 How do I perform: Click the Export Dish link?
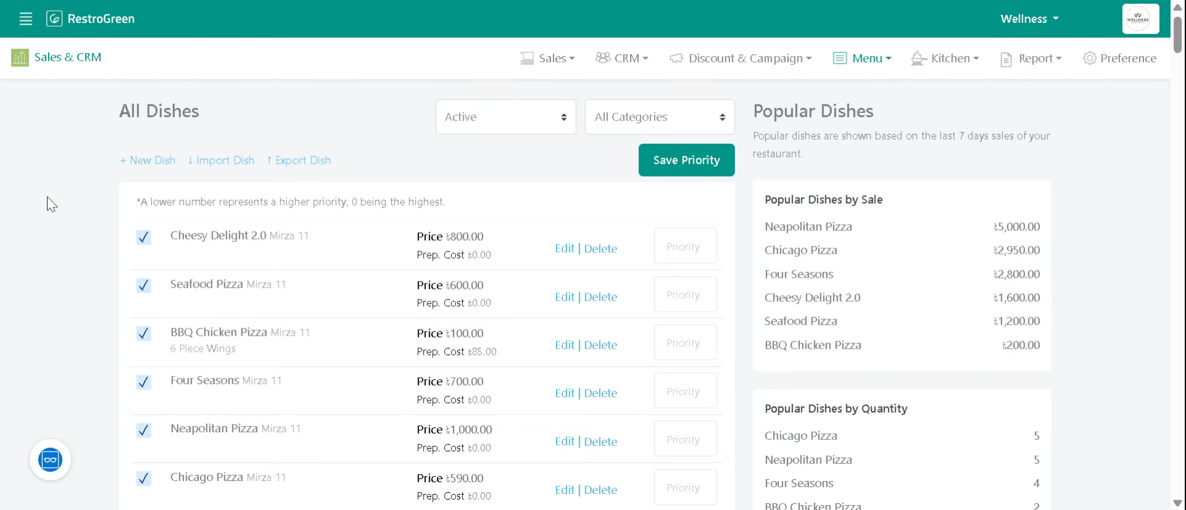(299, 161)
